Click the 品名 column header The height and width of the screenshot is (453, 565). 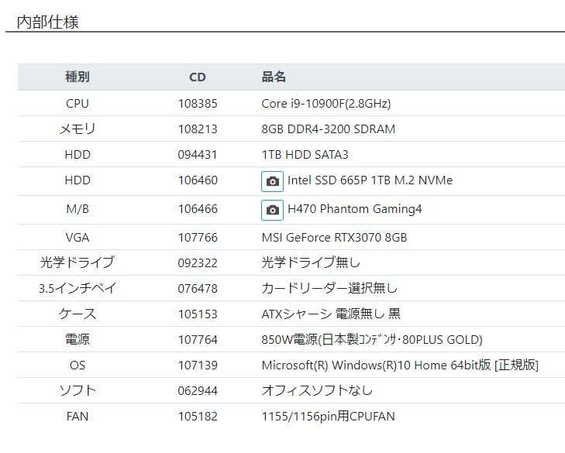pyautogui.click(x=274, y=77)
